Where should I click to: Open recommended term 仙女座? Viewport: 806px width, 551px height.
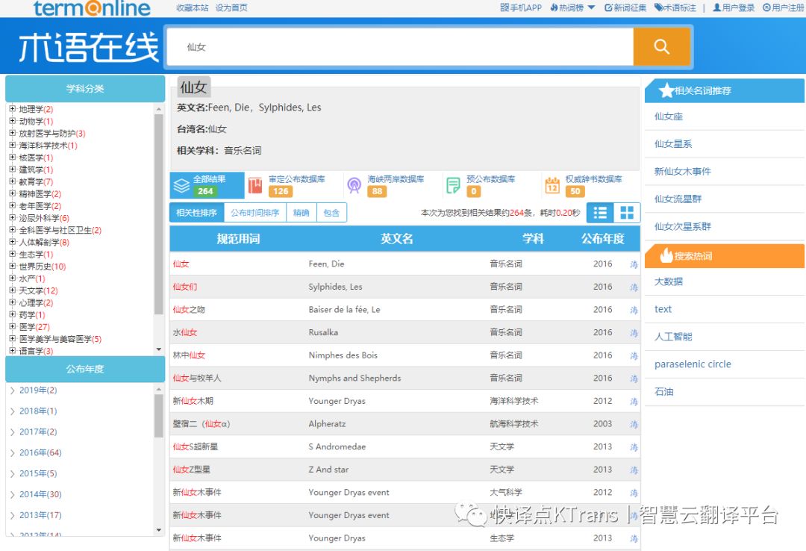click(669, 116)
